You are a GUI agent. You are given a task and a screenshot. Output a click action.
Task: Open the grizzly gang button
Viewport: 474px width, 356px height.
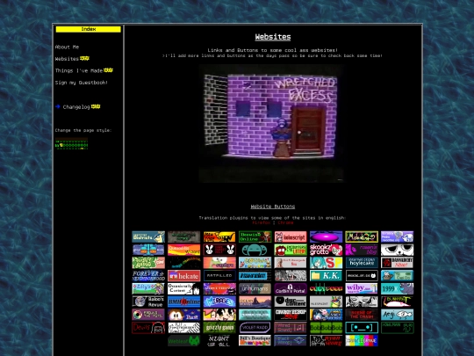(x=219, y=328)
